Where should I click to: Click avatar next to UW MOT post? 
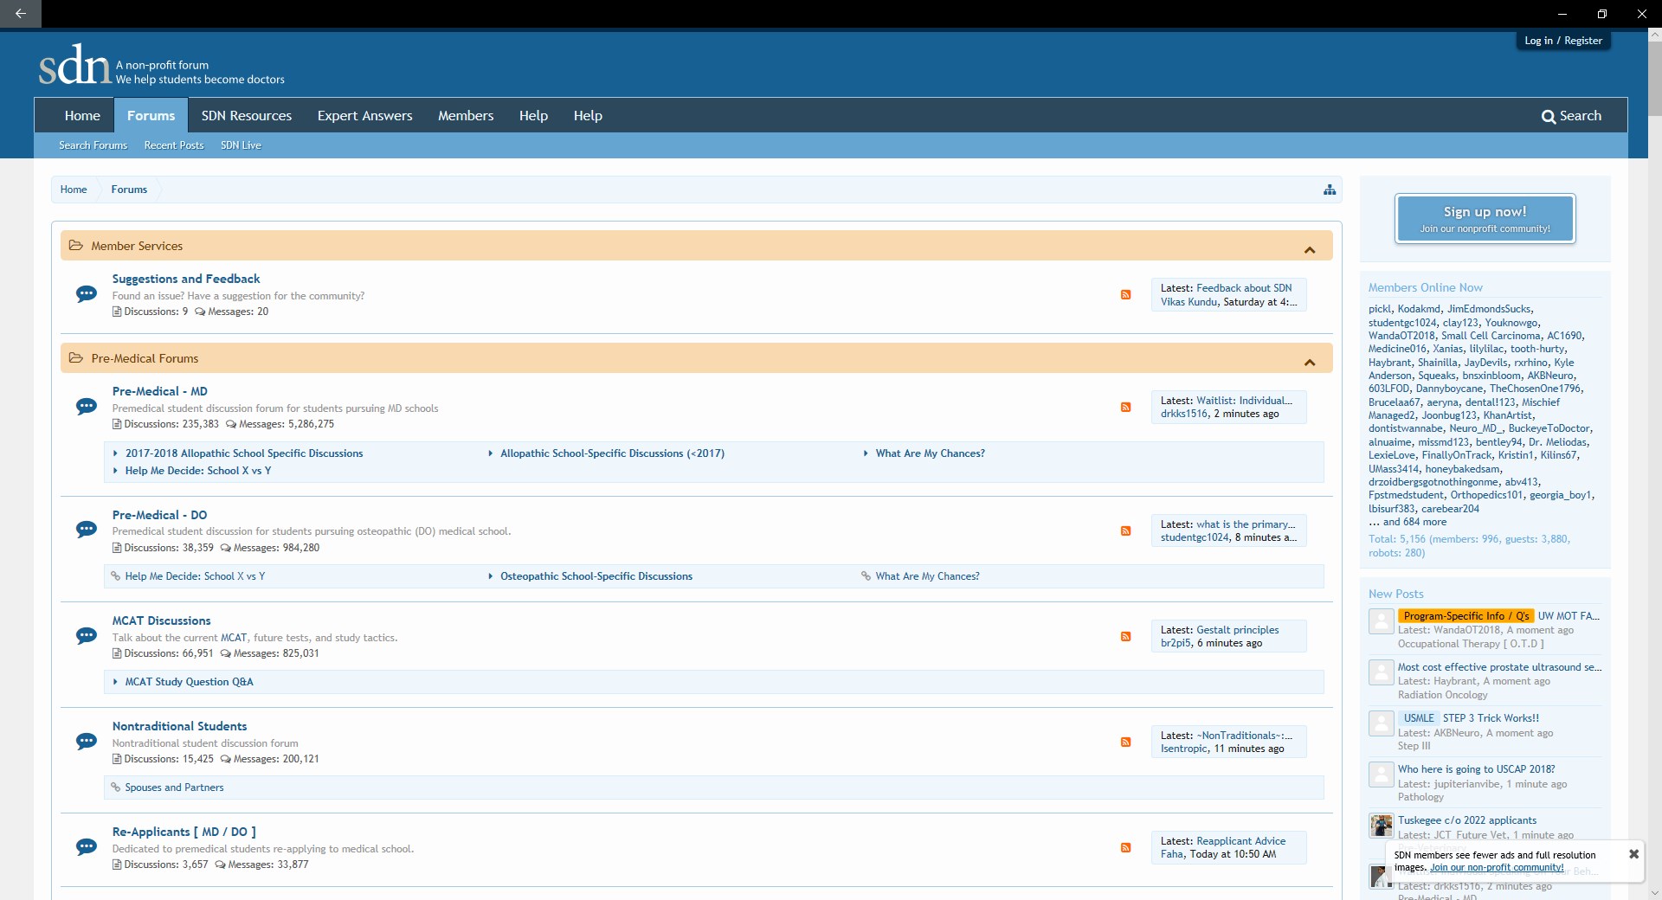pyautogui.click(x=1381, y=621)
